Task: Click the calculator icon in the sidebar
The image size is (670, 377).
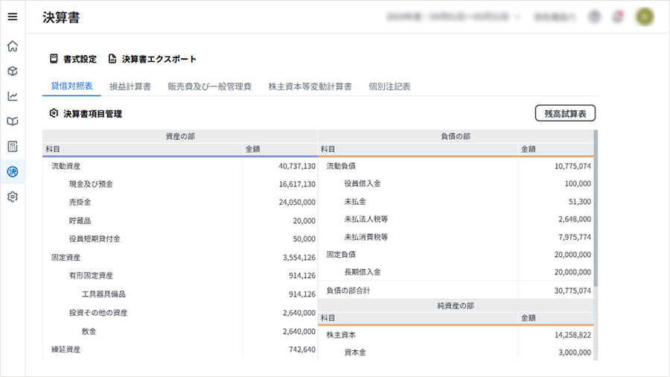Action: click(12, 146)
